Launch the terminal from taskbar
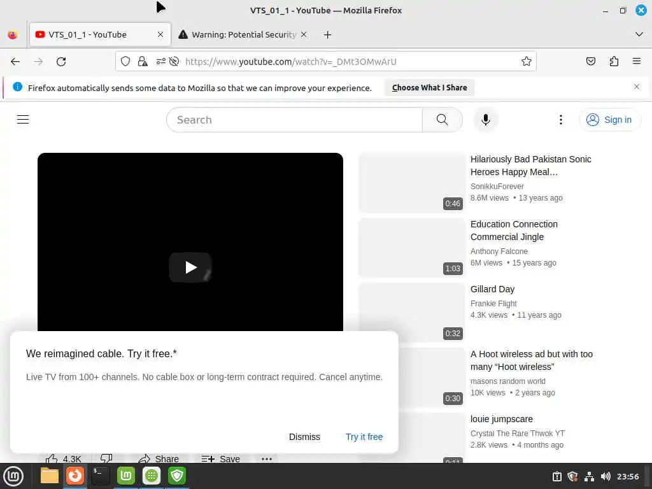The image size is (652, 489). 101,476
